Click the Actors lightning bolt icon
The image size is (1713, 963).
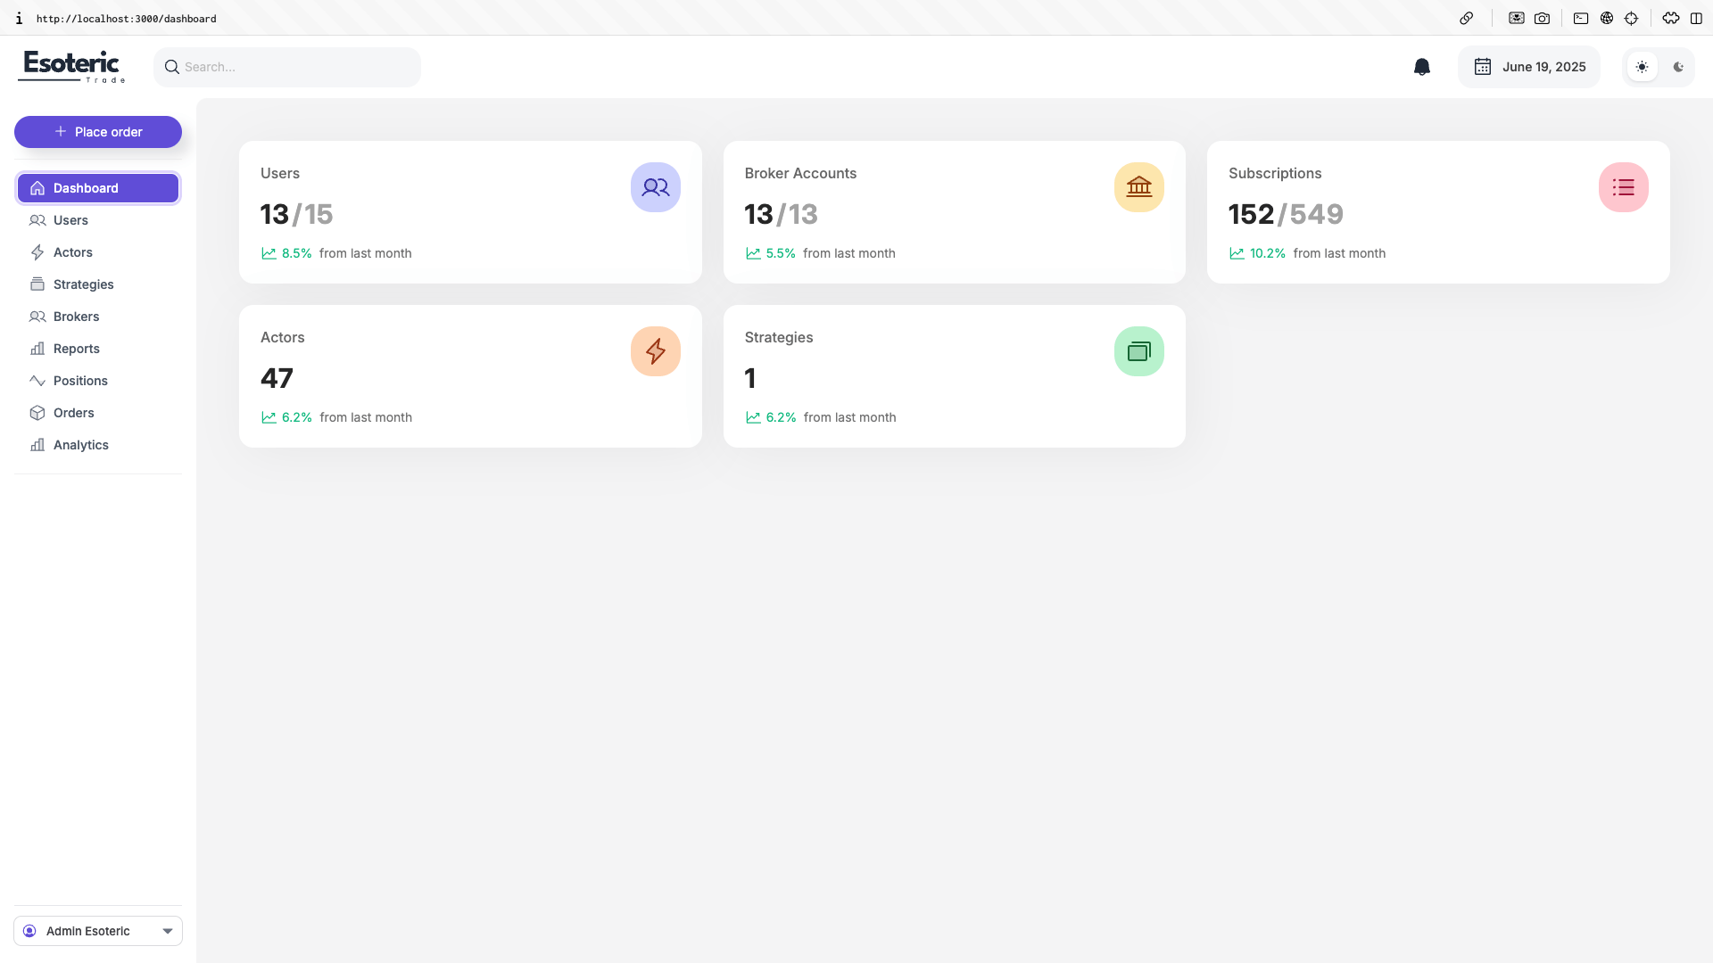click(655, 351)
